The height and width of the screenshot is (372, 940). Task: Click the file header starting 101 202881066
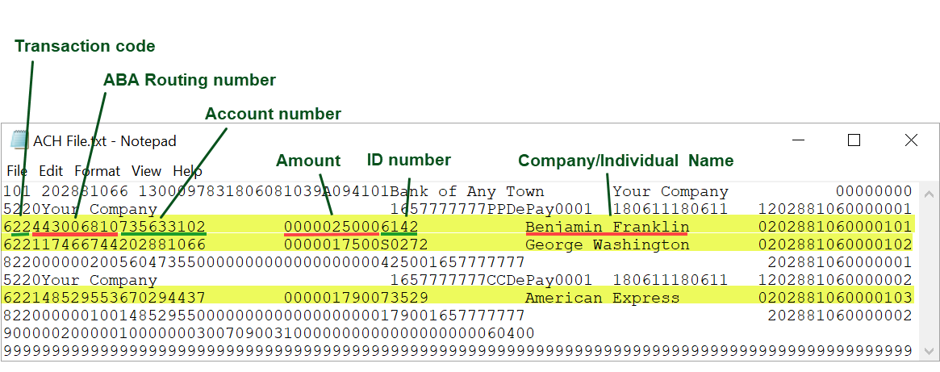point(458,192)
